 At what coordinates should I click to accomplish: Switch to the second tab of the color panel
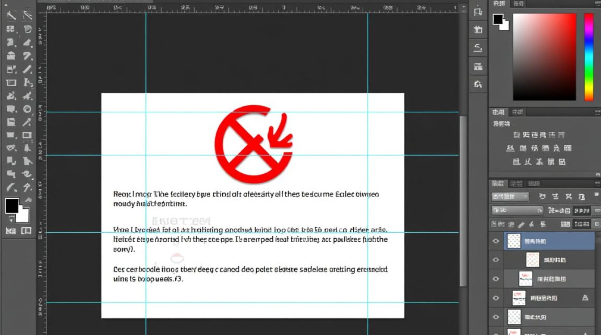click(x=519, y=4)
